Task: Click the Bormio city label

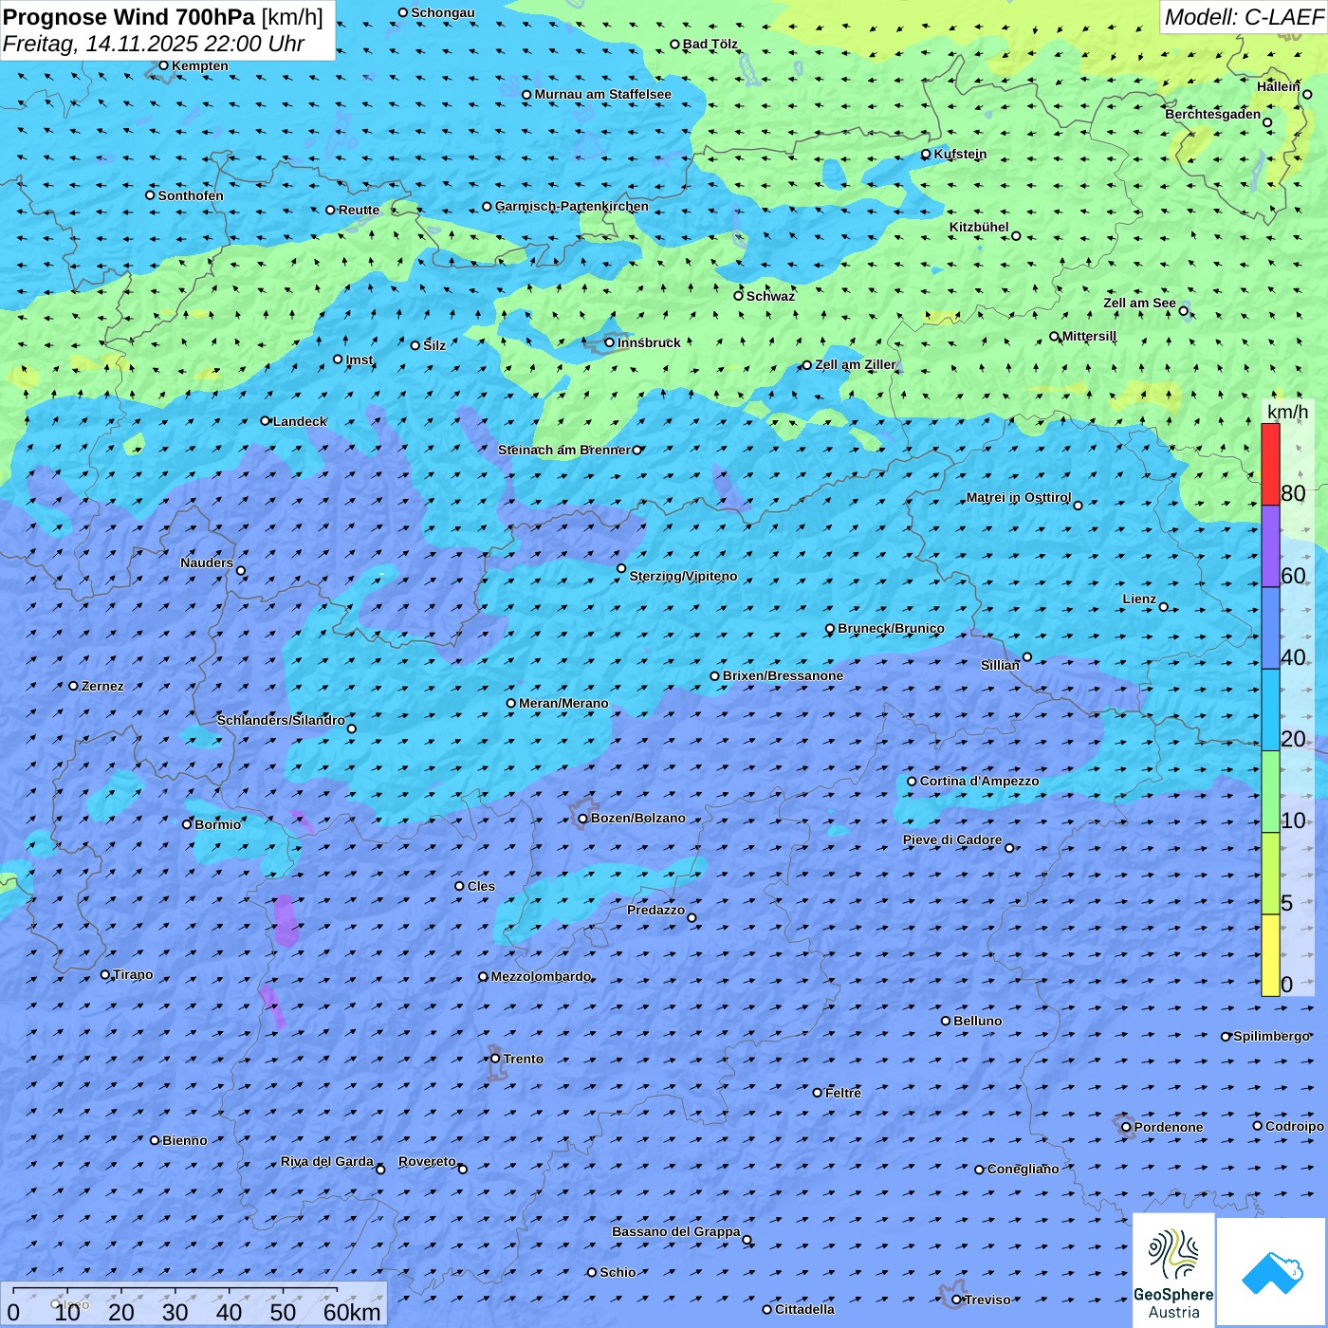Action: tap(217, 824)
